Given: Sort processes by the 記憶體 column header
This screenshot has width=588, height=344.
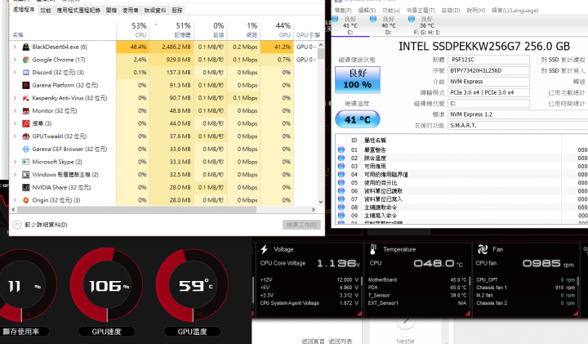Looking at the screenshot, I should [171, 30].
